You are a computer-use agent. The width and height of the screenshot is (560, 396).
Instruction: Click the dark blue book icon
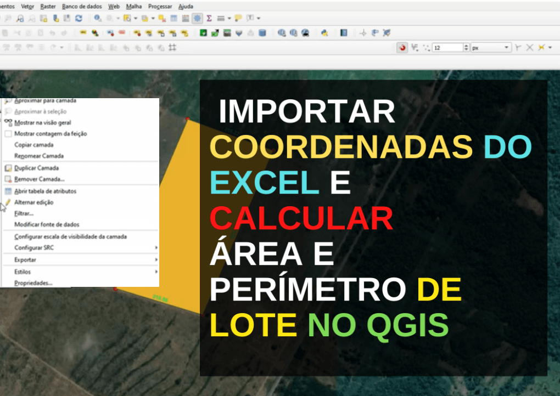pyautogui.click(x=344, y=33)
